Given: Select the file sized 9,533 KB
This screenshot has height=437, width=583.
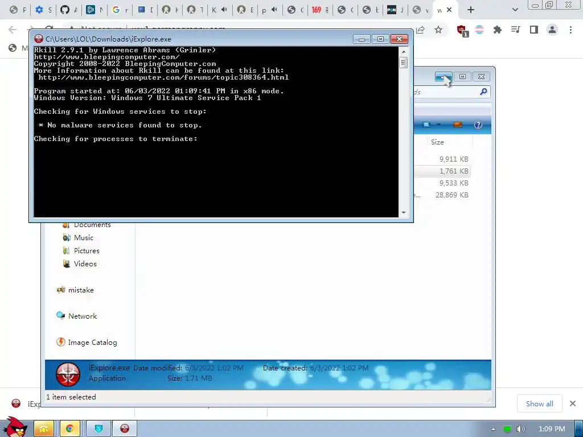Looking at the screenshot, I should pos(454,183).
